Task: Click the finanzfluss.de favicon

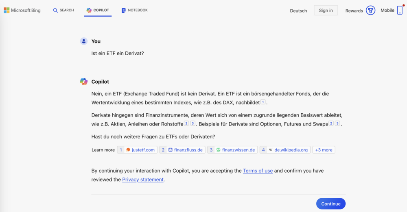Action: [171, 150]
